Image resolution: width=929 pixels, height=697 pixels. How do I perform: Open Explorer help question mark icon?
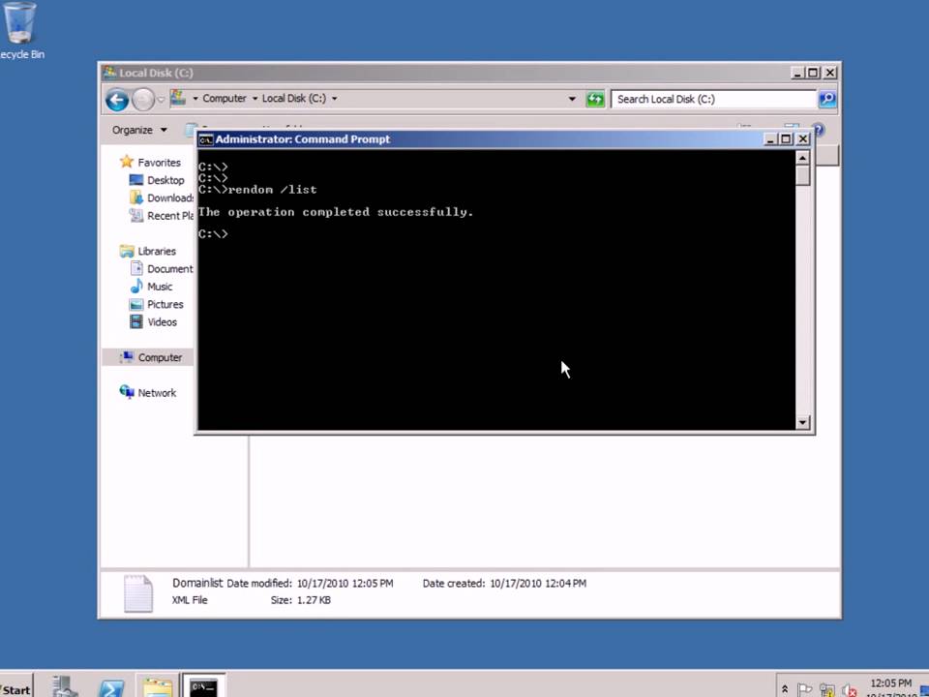[819, 128]
